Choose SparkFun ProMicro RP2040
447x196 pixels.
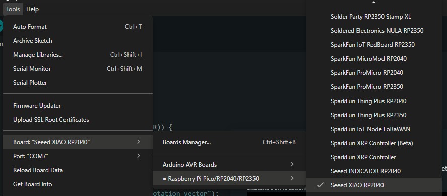click(374, 73)
